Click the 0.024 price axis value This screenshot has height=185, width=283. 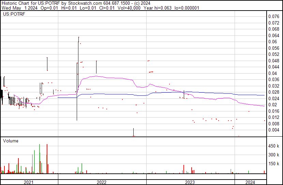click(x=274, y=98)
